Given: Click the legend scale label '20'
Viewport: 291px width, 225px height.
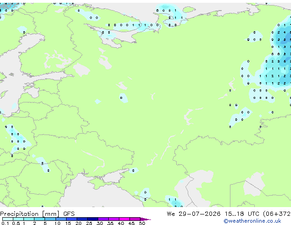Looking at the screenshot, I should 78,223.
